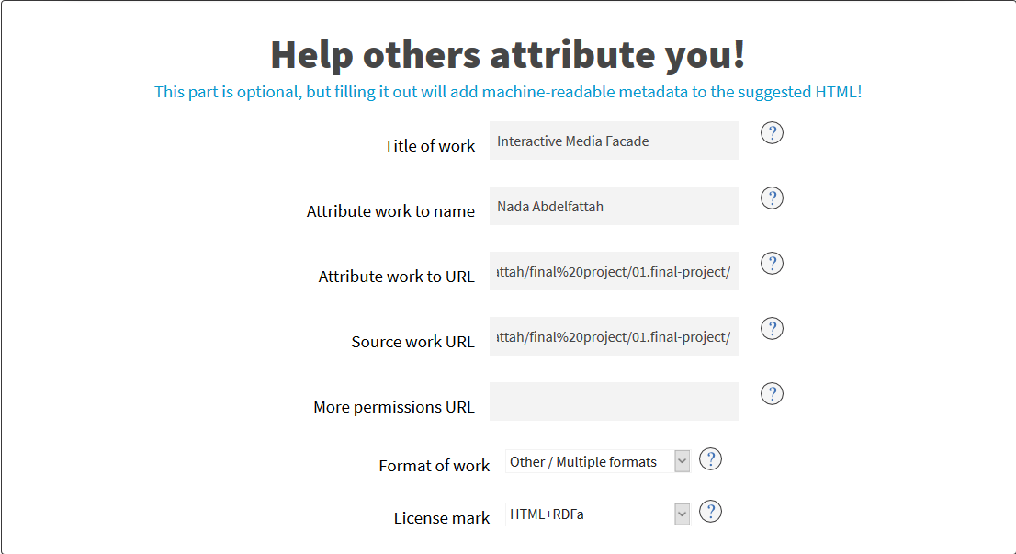1016x554 pixels.
Task: Click the "Help others attribute you!" heading
Action: [507, 55]
